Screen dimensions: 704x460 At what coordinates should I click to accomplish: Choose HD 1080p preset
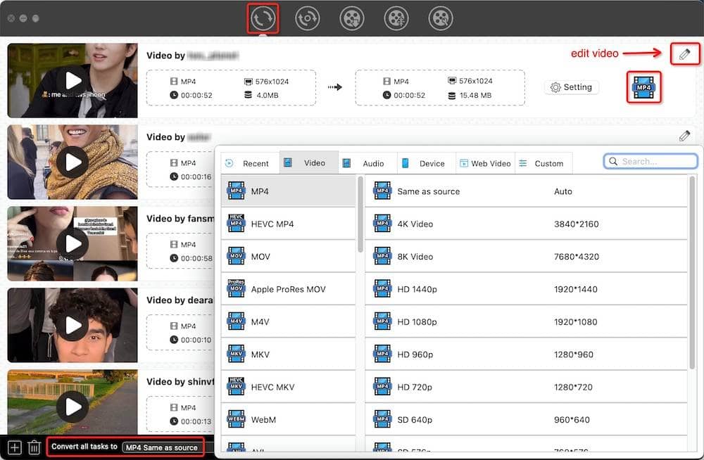pos(526,321)
